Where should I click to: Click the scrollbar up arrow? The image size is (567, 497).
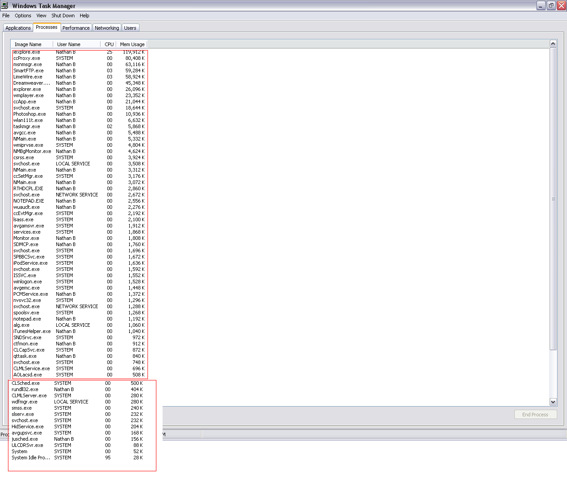553,43
